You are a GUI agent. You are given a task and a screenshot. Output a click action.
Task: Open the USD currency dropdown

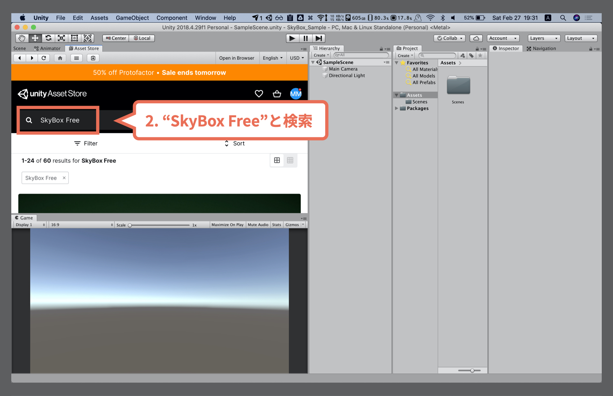point(297,58)
